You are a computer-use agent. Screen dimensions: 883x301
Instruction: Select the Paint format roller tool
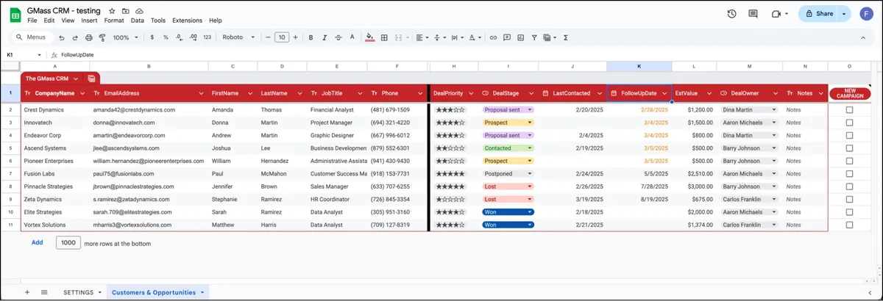click(102, 37)
